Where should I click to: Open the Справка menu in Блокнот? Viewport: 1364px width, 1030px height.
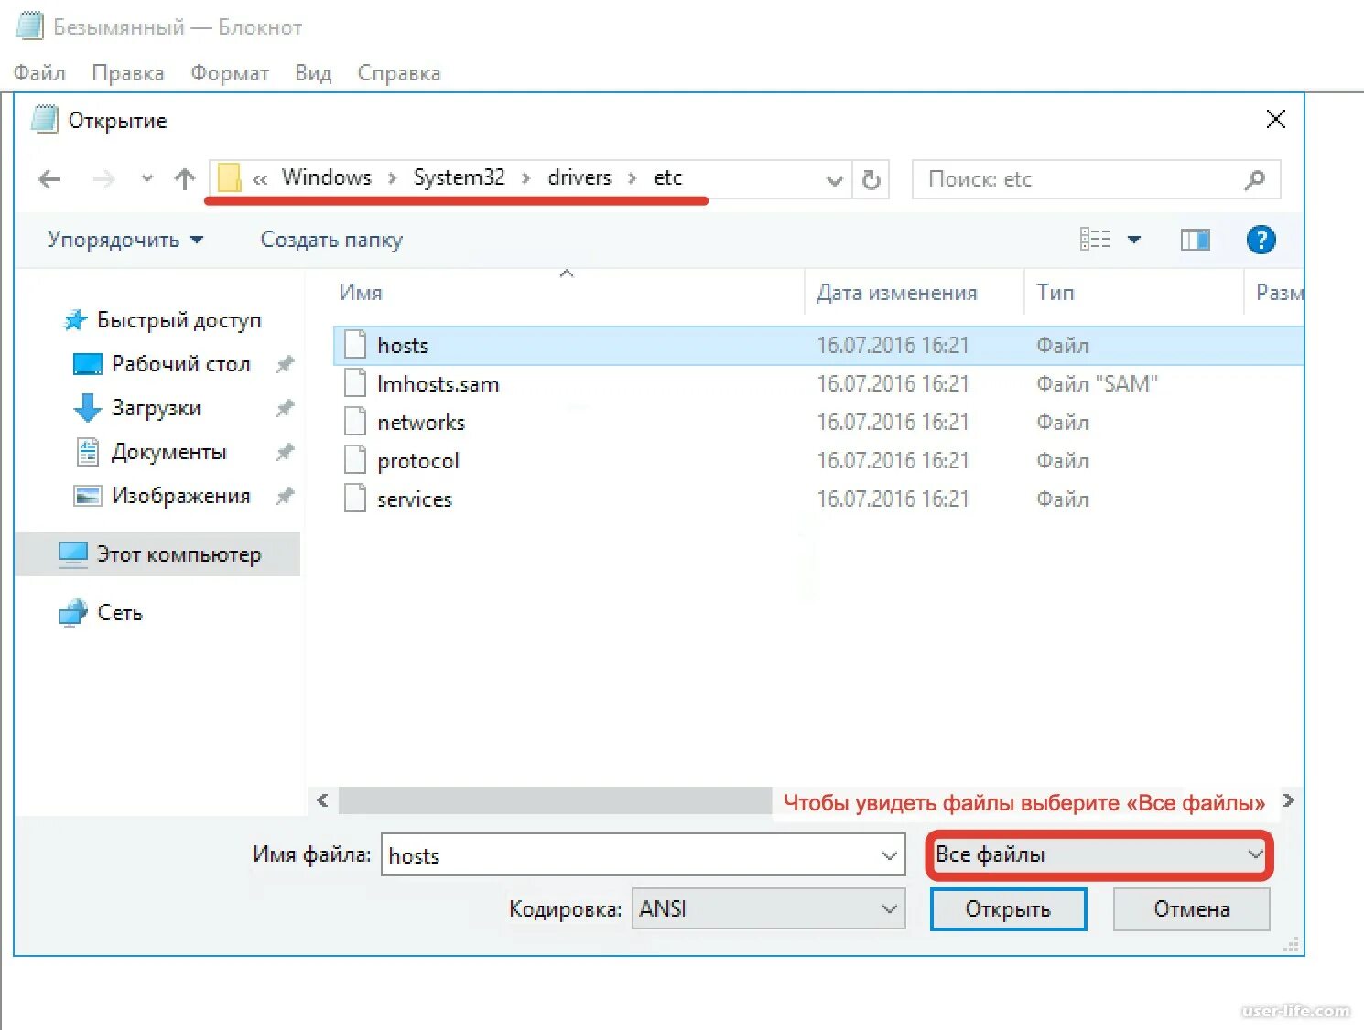(399, 73)
